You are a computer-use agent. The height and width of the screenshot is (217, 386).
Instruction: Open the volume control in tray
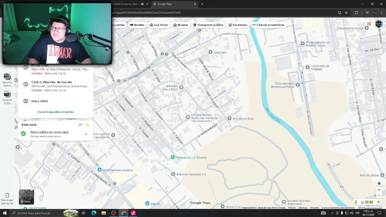point(351,213)
